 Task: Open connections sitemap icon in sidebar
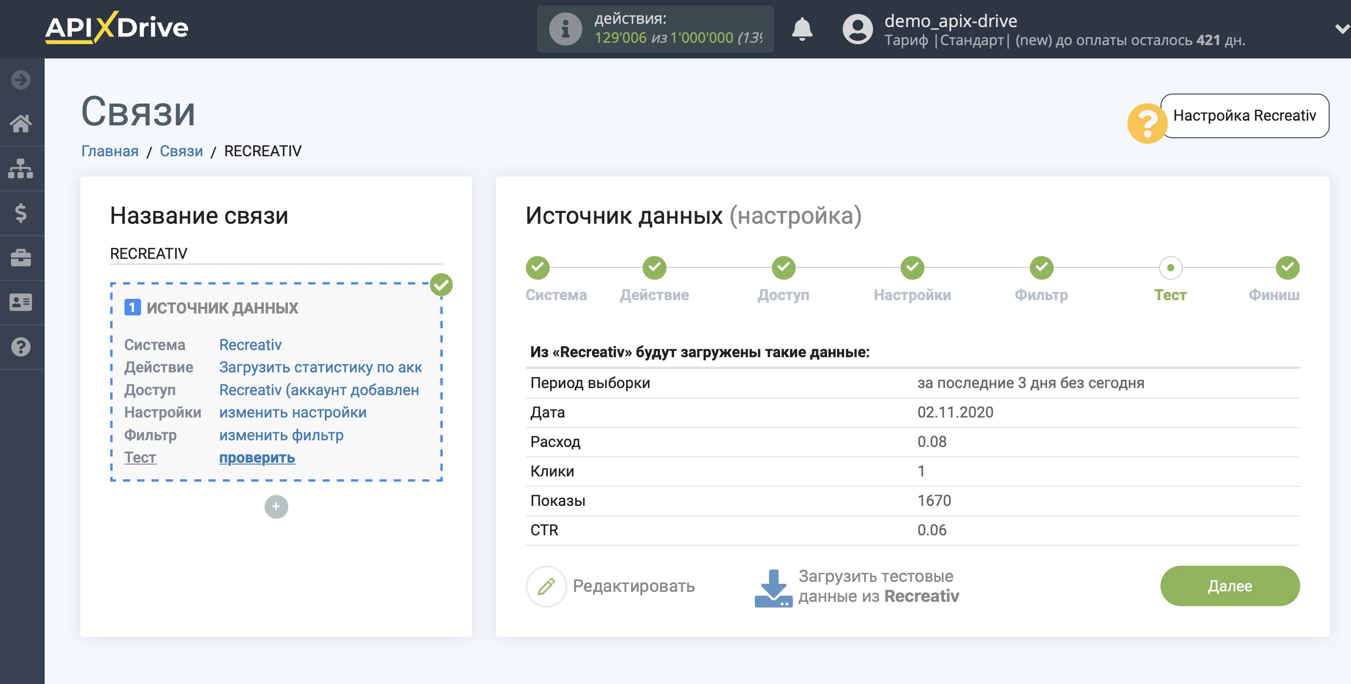(21, 168)
